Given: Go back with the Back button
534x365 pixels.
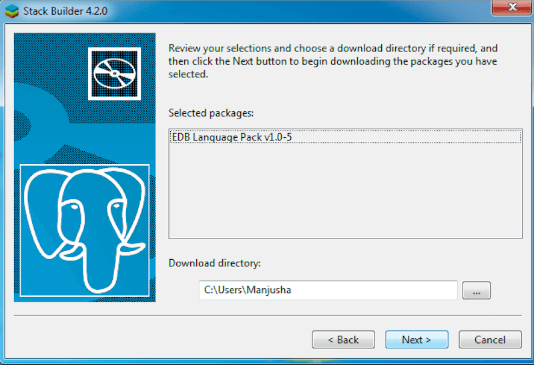Looking at the screenshot, I should point(343,340).
